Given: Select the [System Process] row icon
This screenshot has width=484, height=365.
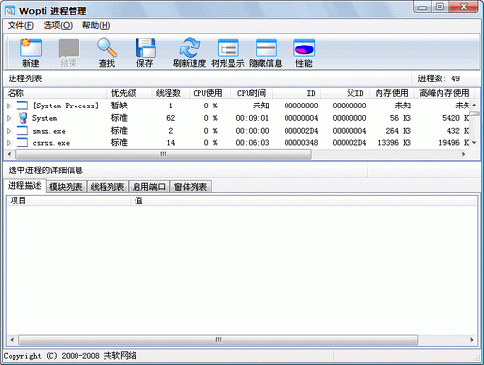Looking at the screenshot, I should [22, 106].
